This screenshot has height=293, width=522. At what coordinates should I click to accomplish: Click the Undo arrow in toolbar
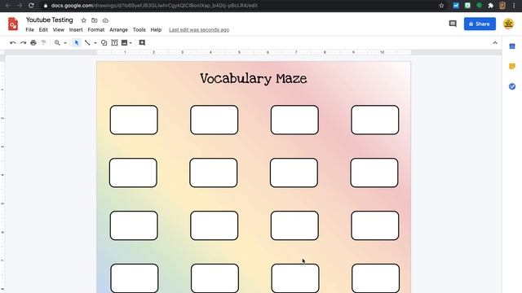[x=13, y=43]
